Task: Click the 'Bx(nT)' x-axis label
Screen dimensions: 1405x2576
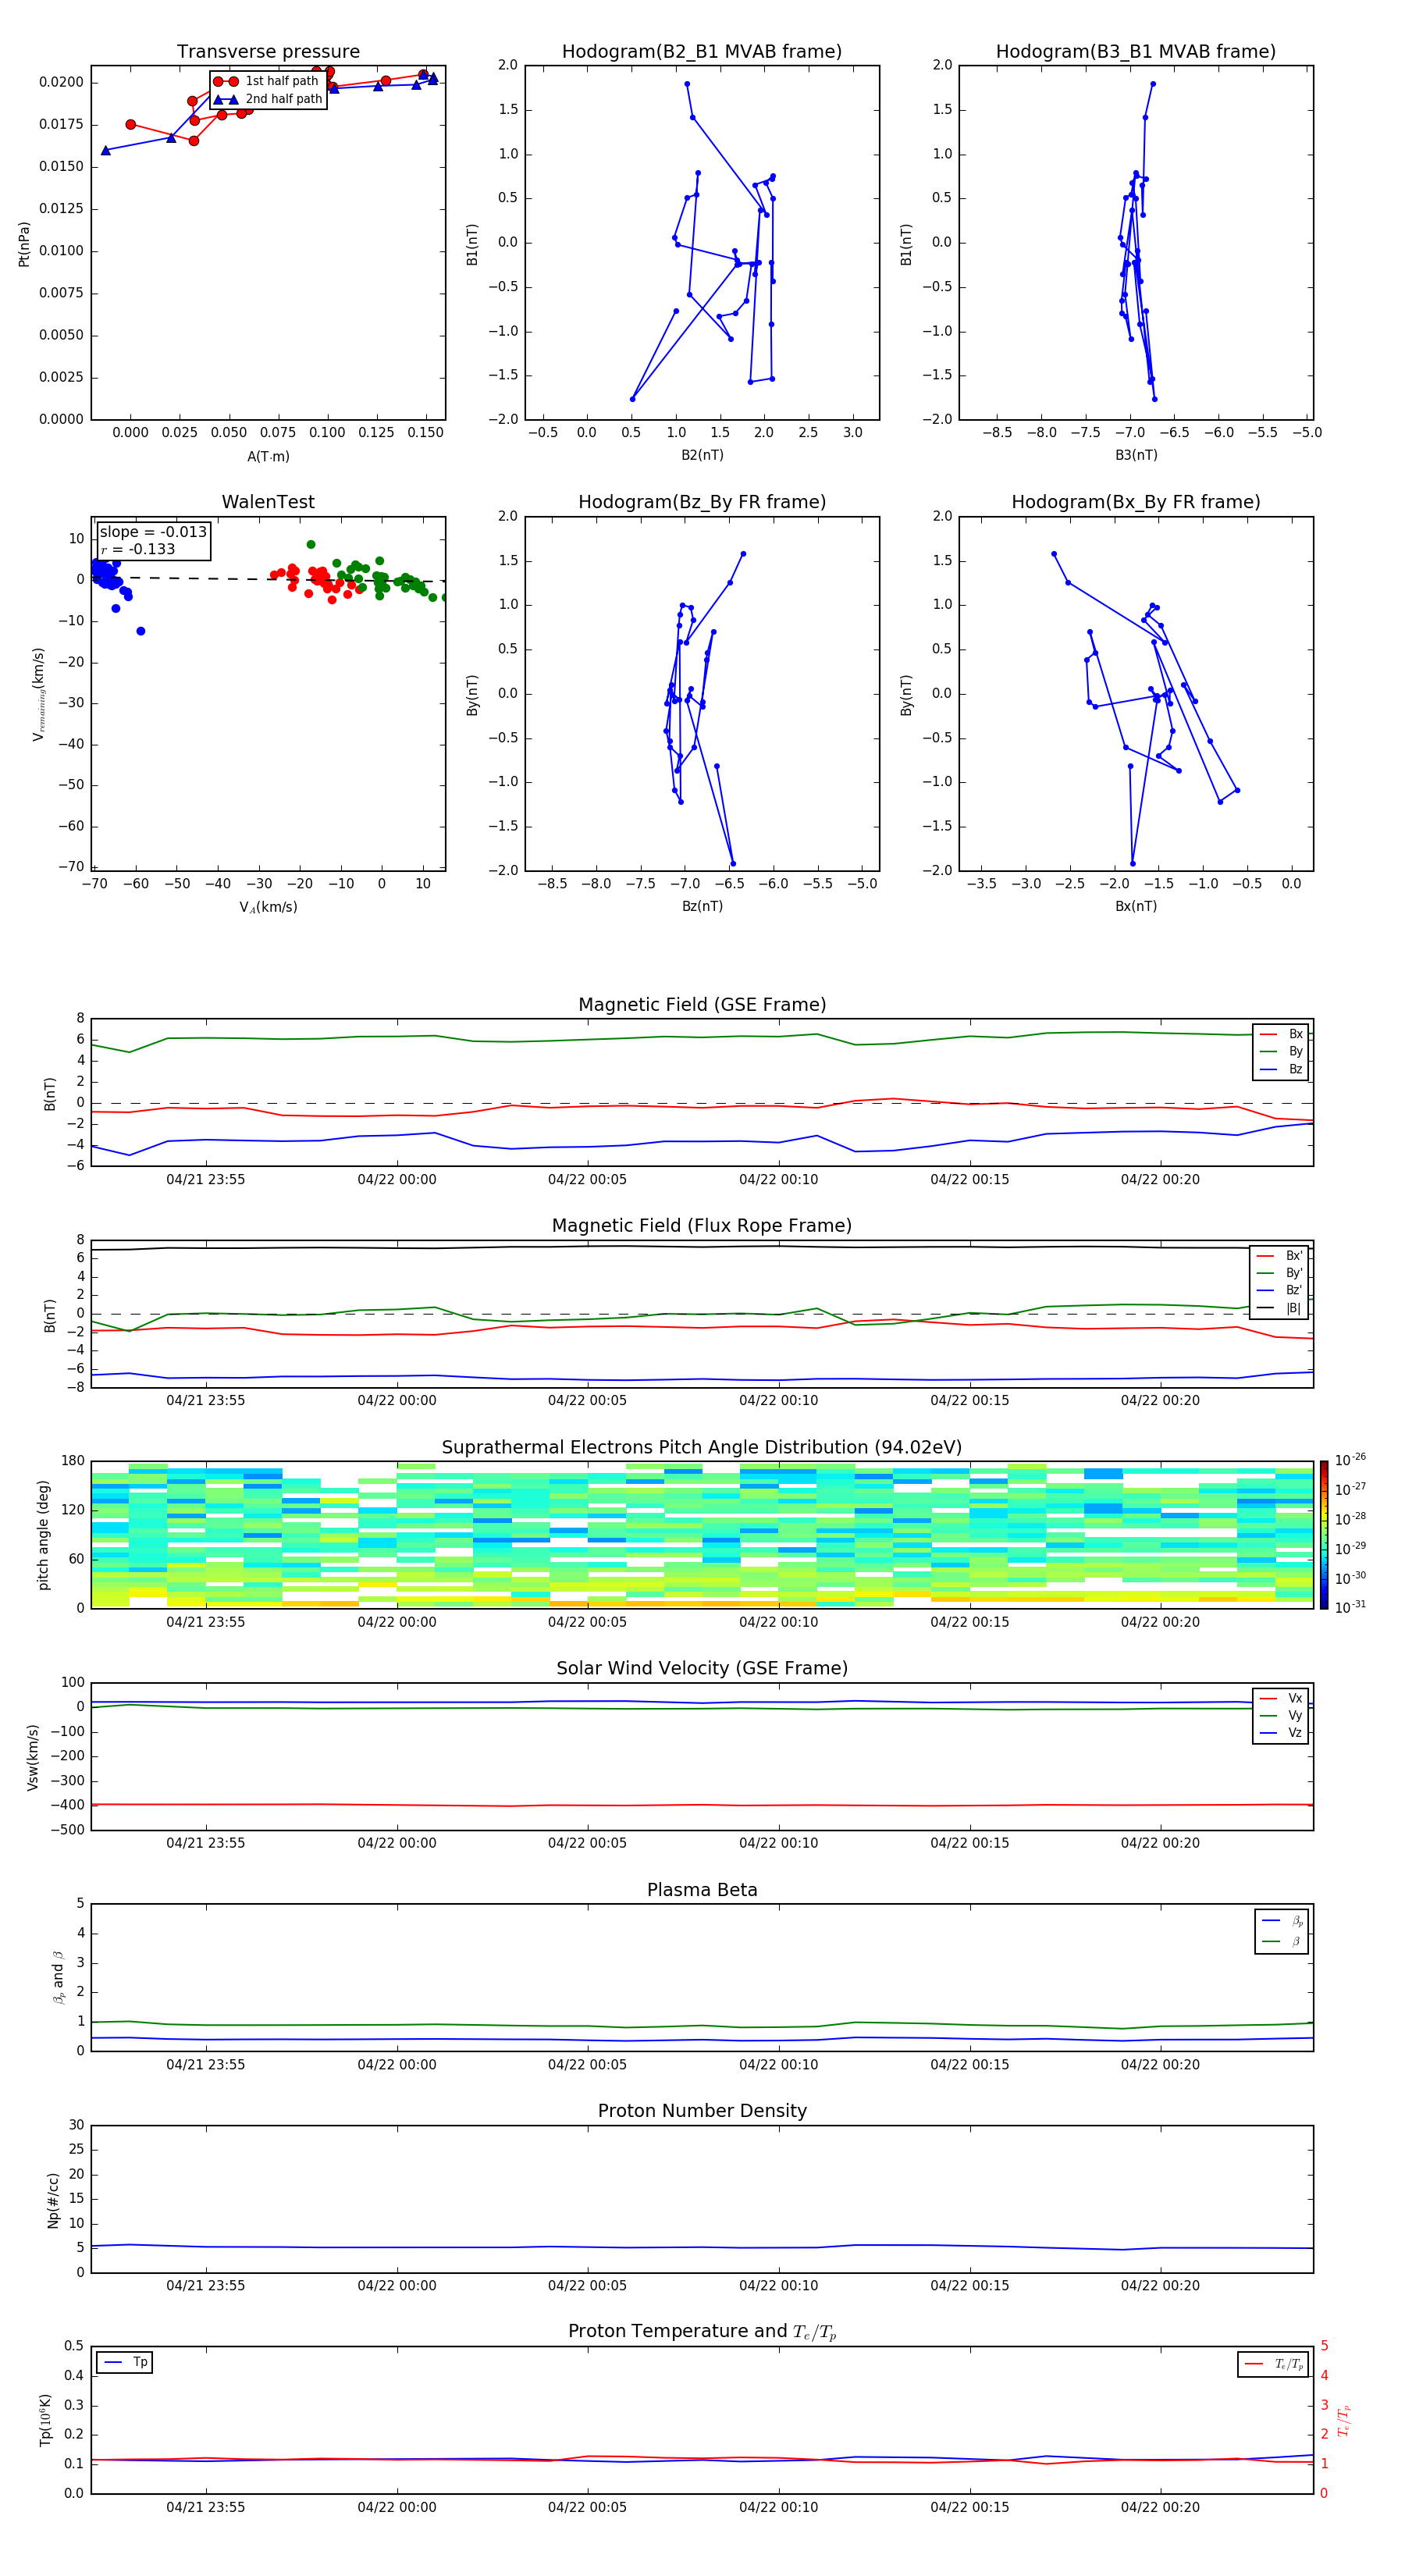Action: tap(1136, 906)
